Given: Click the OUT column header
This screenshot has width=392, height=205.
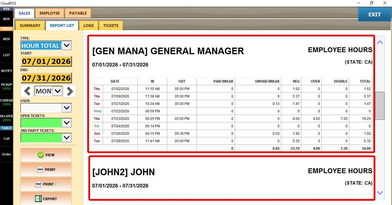Looking at the screenshot, I should pos(182,81).
